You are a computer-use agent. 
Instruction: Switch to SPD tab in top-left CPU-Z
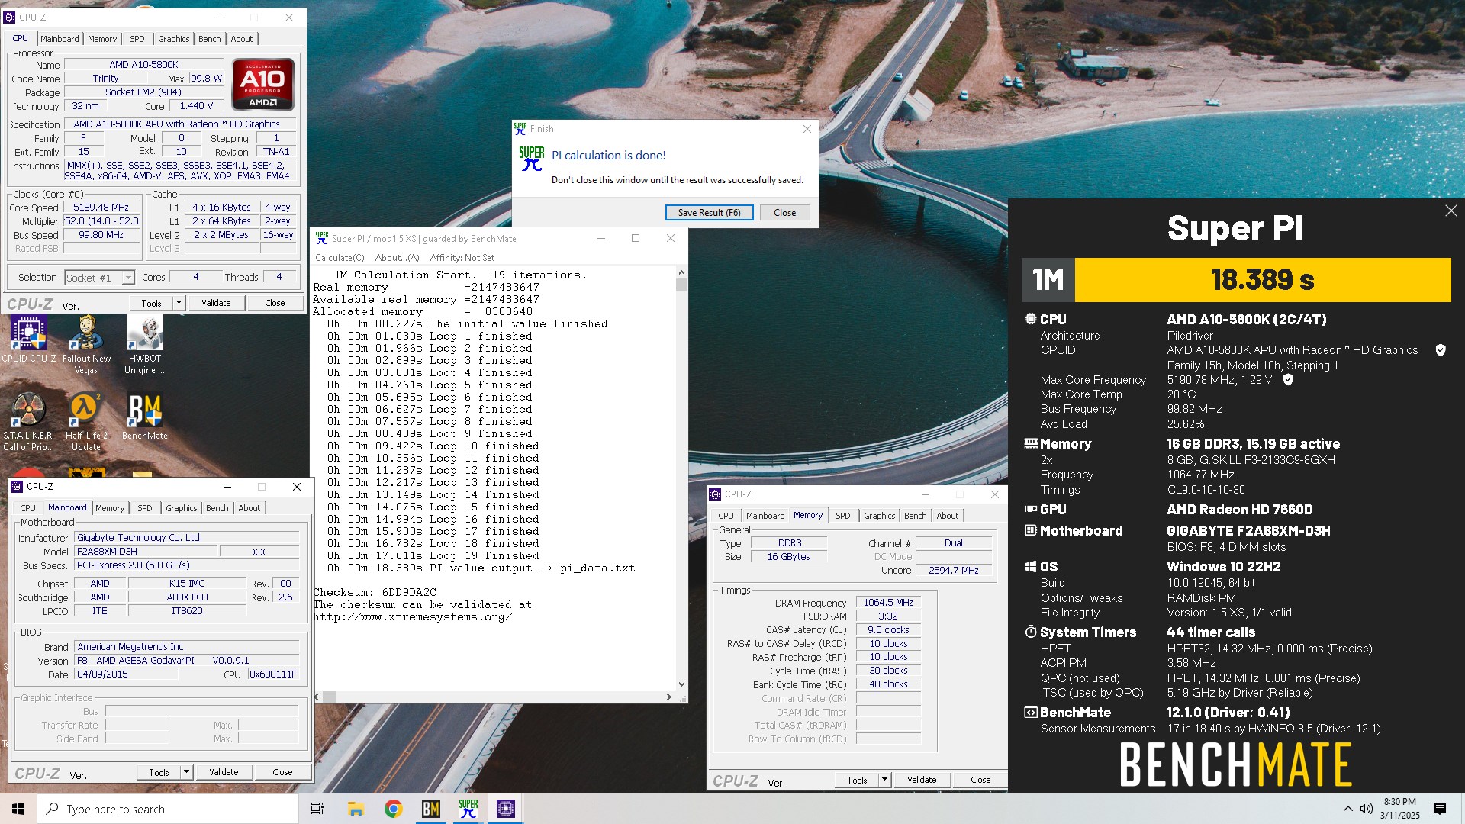[x=137, y=39]
